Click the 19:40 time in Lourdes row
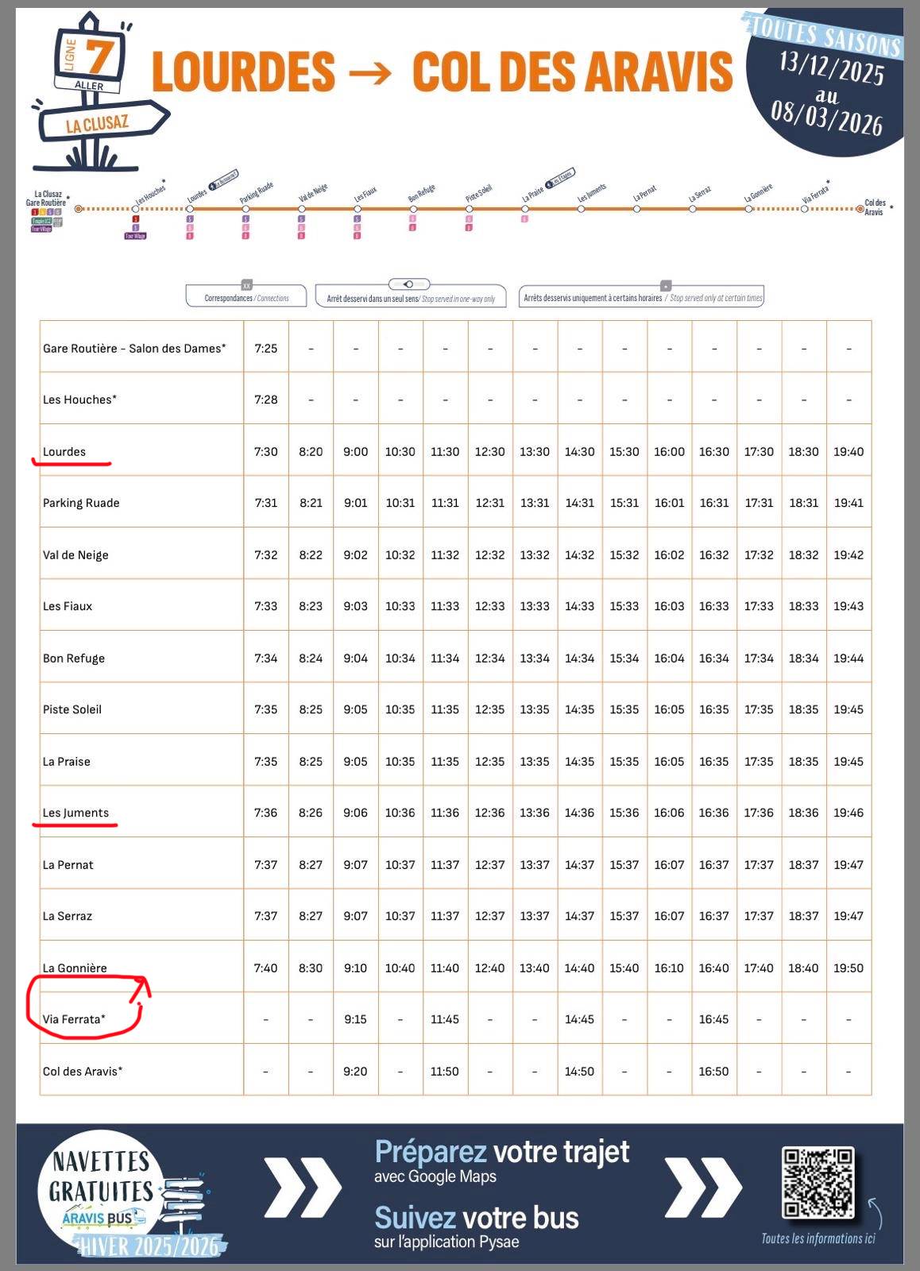Viewport: 920px width, 1271px height. tap(848, 451)
